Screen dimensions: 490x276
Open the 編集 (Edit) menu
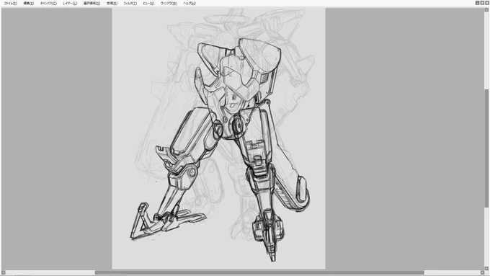28,4
